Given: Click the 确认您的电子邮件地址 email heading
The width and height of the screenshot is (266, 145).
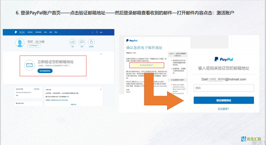Looking at the screenshot, I should point(144,48).
